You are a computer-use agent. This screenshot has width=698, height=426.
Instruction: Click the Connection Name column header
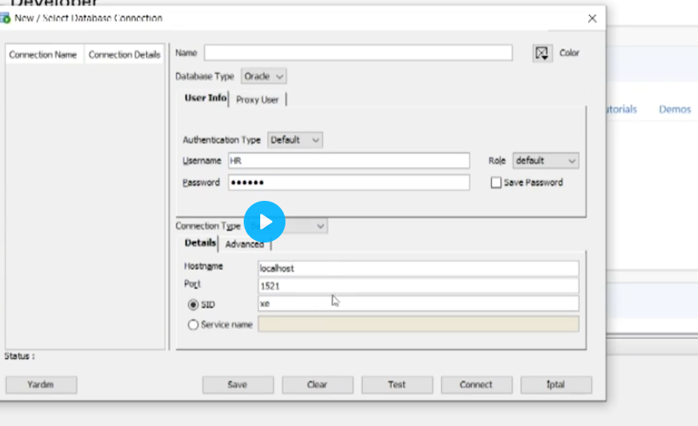coord(44,55)
